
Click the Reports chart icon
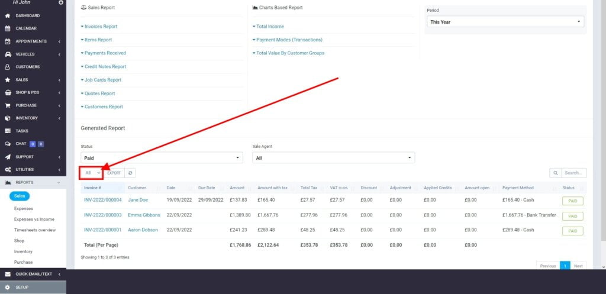click(x=7, y=182)
